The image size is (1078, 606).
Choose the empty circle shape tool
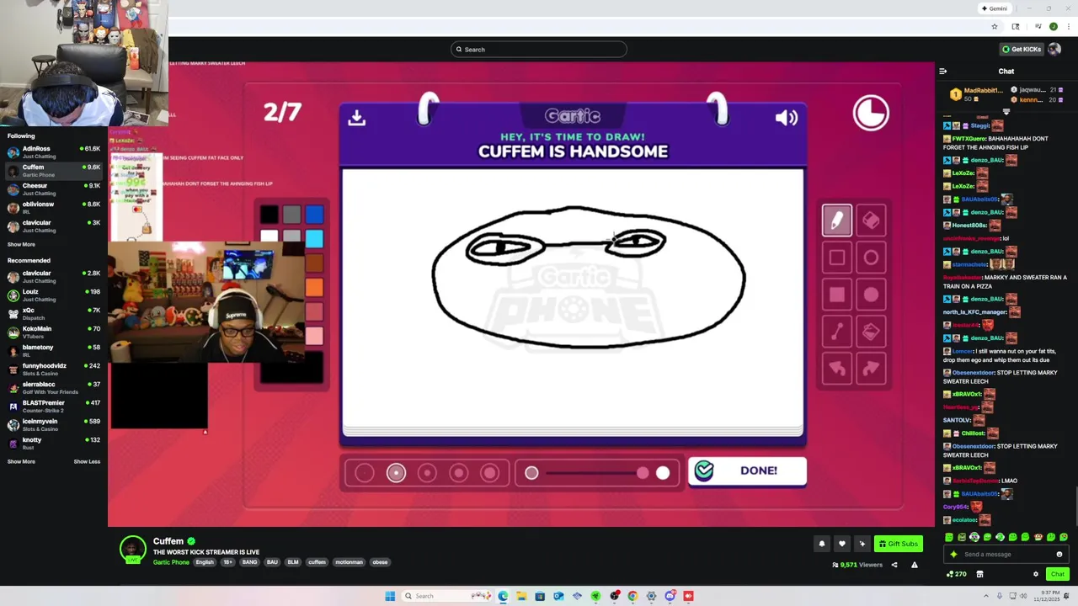871,258
